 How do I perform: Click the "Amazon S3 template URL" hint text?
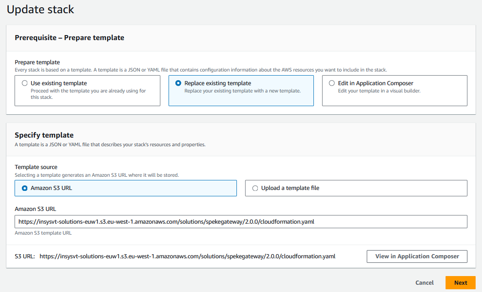click(x=43, y=233)
